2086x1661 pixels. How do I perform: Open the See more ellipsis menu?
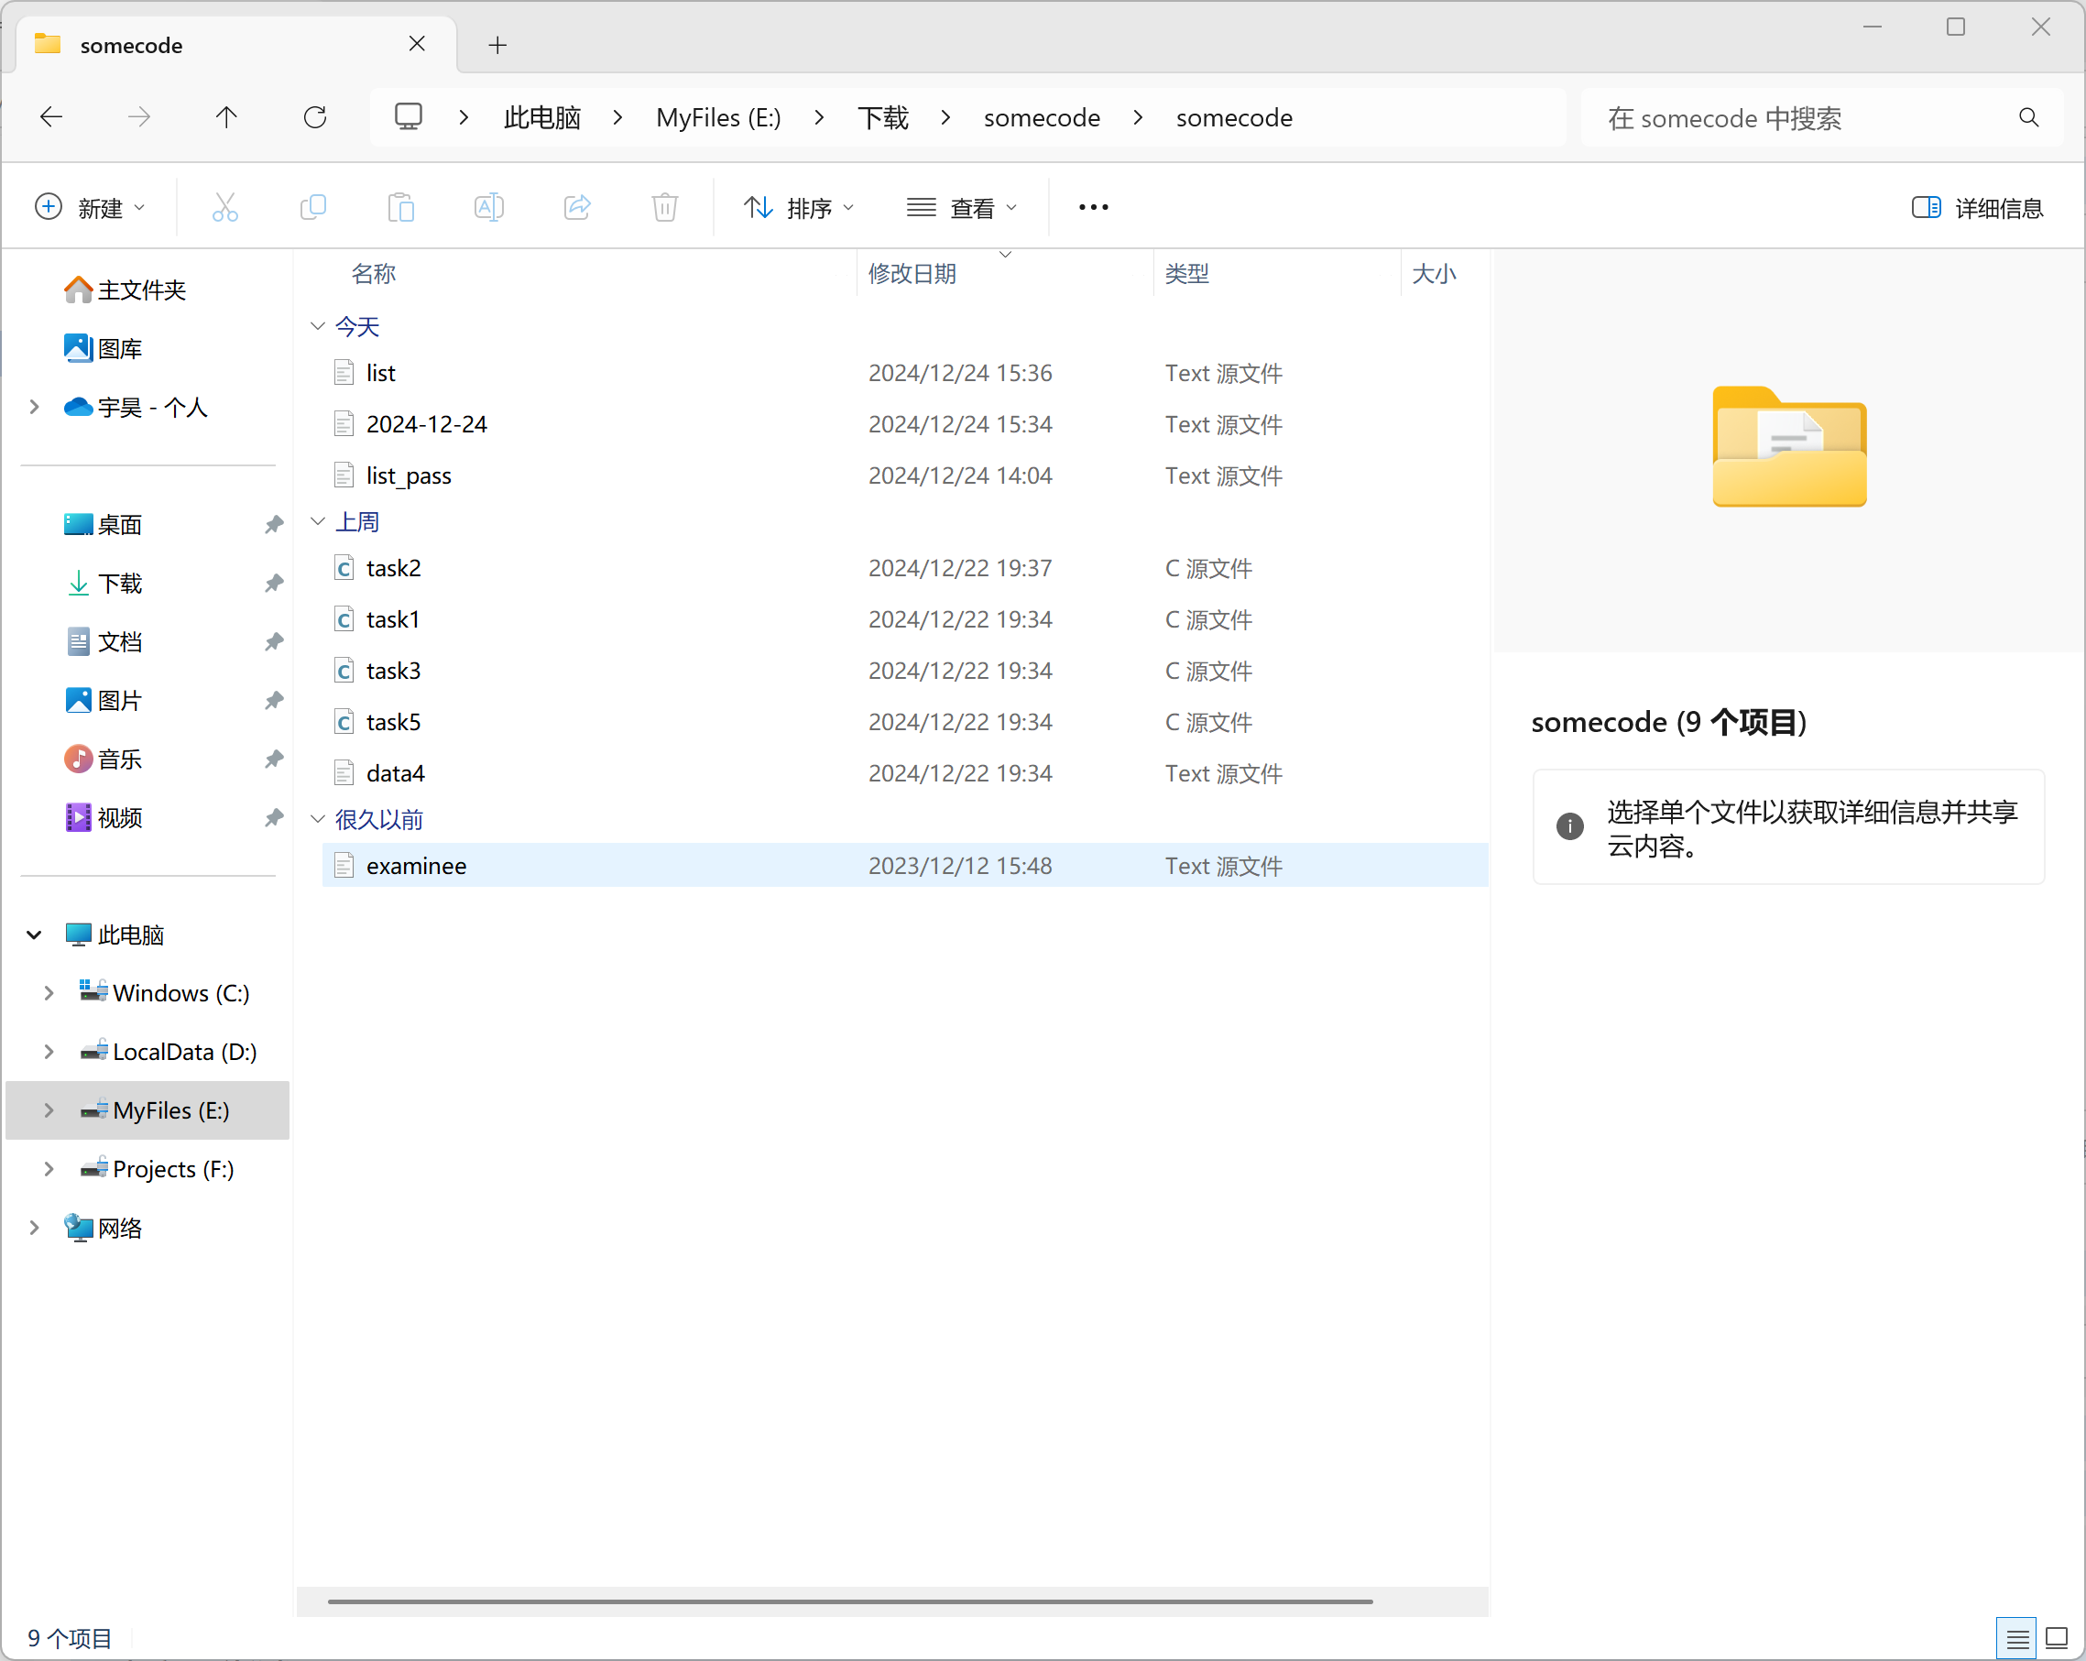tap(1093, 207)
